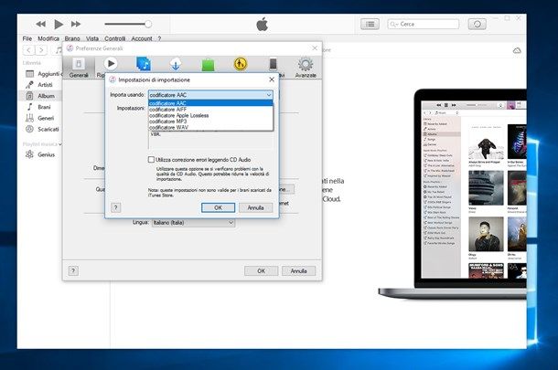Open the list view icon near search

pyautogui.click(x=370, y=24)
